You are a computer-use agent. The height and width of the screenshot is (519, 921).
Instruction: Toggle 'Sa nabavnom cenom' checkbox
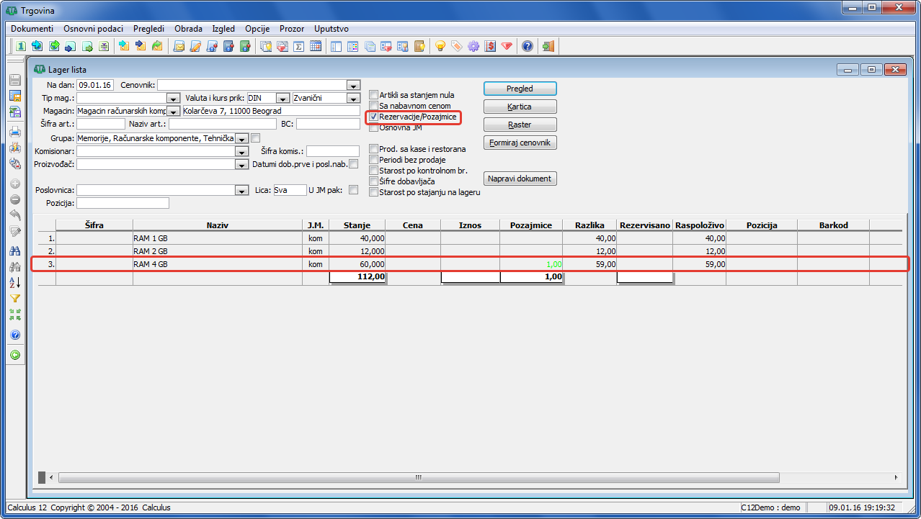pyautogui.click(x=373, y=106)
